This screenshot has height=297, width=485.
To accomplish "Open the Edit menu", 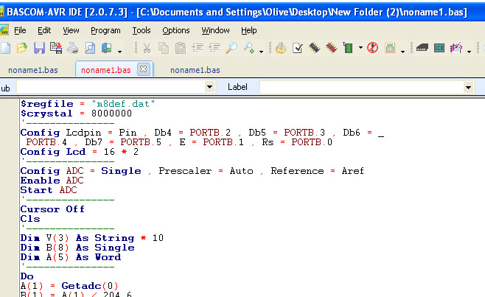I will point(44,30).
